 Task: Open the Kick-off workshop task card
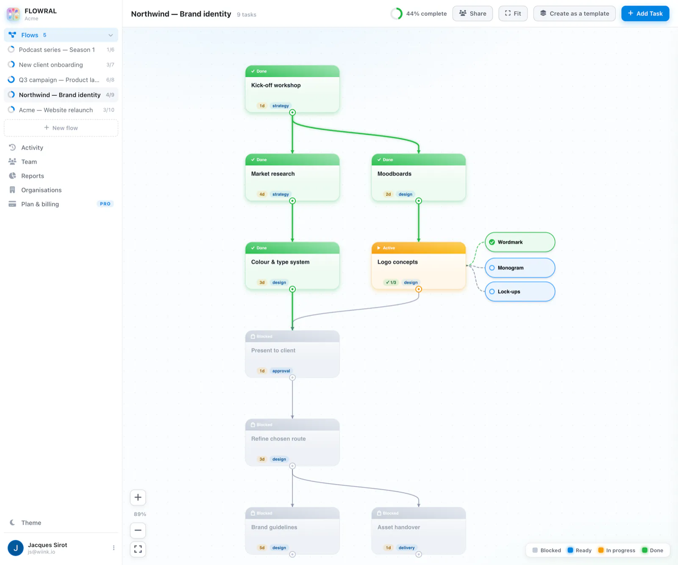click(x=292, y=89)
